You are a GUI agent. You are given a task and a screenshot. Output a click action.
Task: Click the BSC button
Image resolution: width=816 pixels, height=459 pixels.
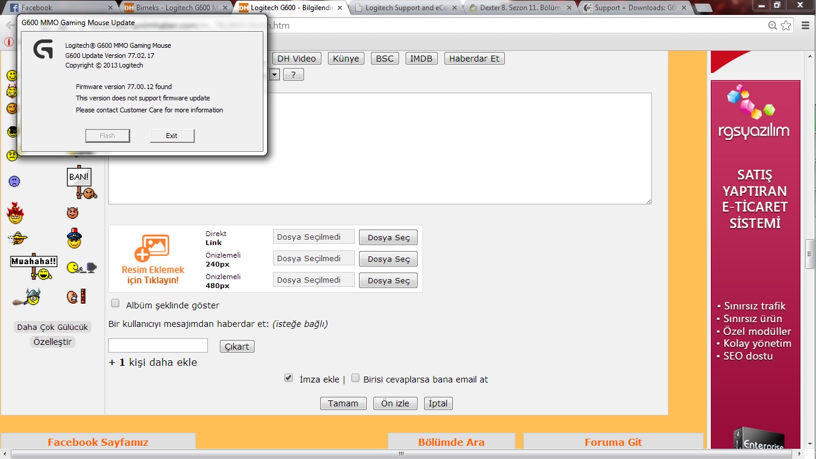tap(385, 59)
